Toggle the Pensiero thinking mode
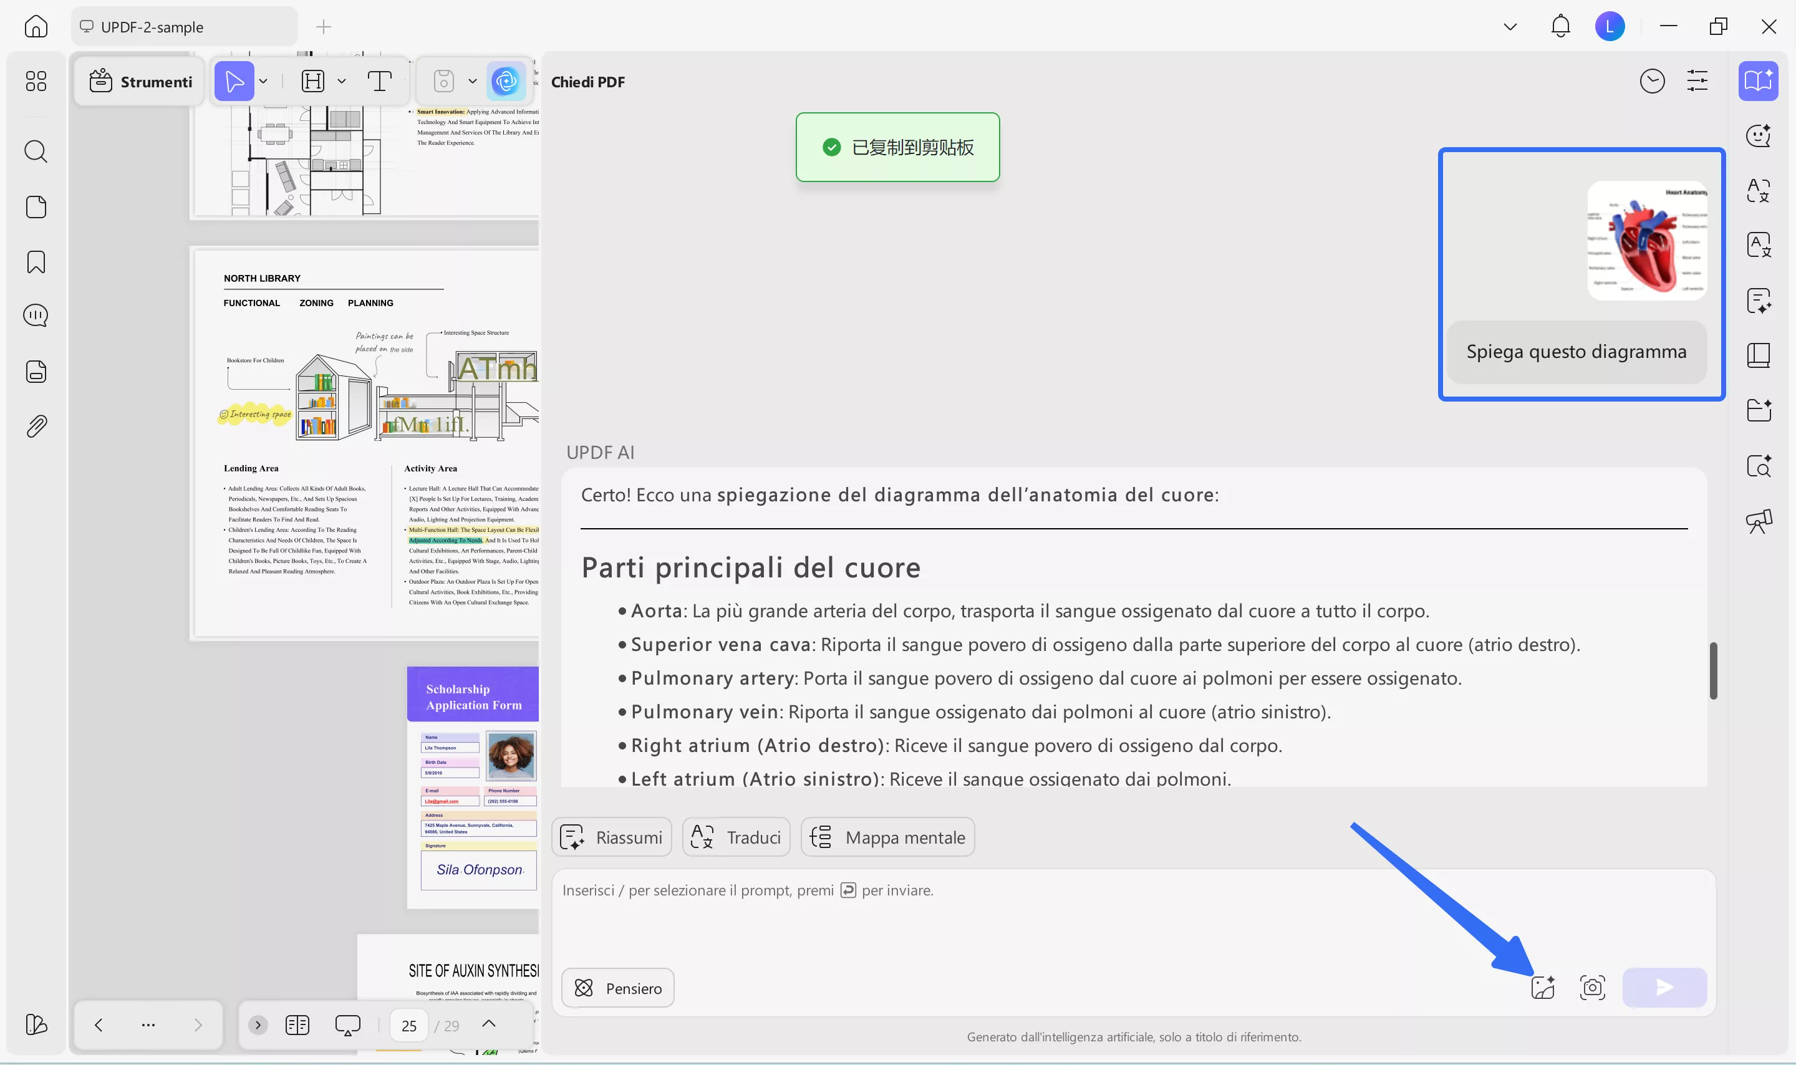 pyautogui.click(x=618, y=988)
